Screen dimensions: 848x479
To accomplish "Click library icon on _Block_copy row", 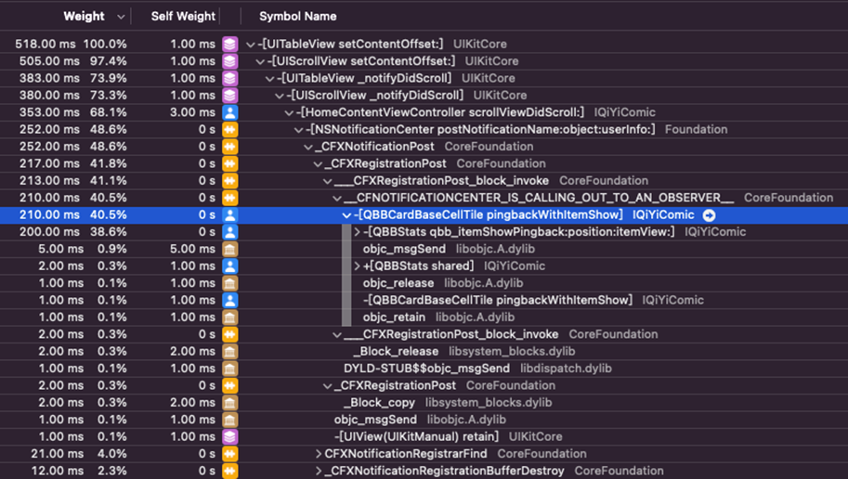I will tap(229, 403).
